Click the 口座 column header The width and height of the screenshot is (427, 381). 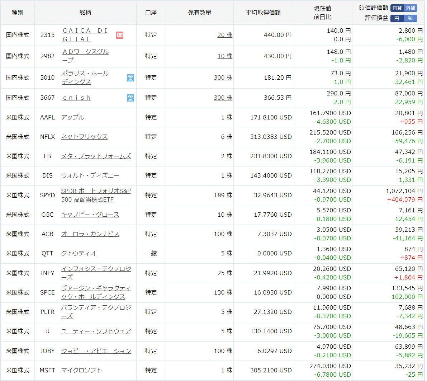pos(151,13)
